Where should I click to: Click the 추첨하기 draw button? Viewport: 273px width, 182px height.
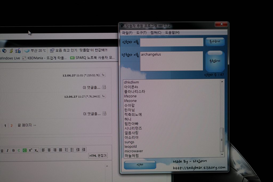(x=215, y=61)
